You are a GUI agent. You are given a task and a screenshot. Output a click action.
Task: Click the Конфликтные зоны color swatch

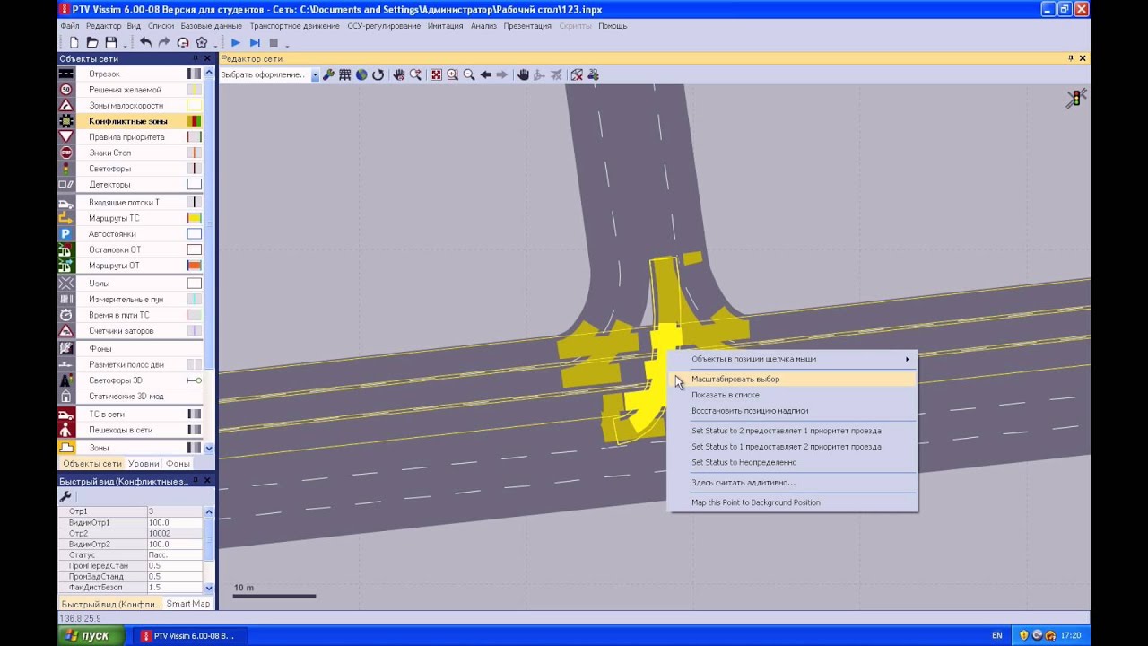click(194, 121)
